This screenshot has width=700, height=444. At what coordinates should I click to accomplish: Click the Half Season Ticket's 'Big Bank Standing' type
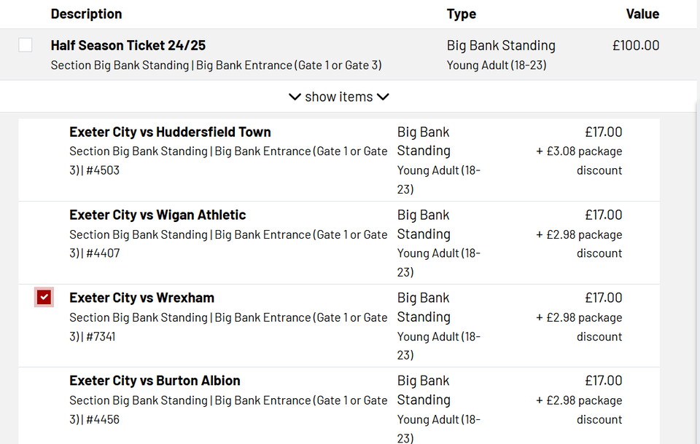pos(501,45)
